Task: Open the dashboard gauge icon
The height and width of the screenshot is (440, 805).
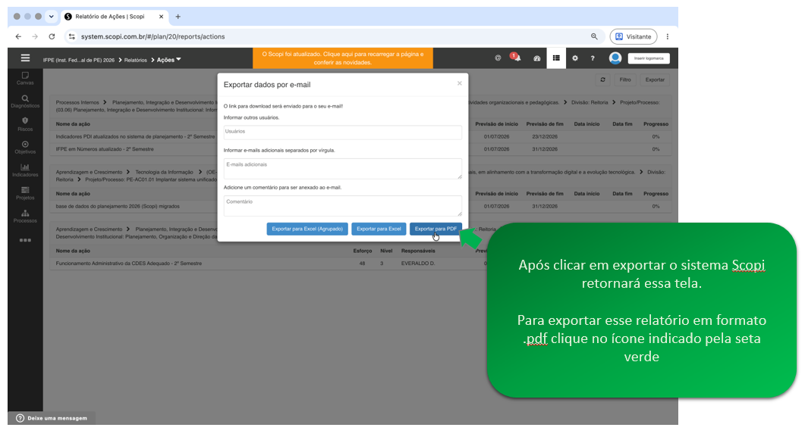Action: pos(536,58)
